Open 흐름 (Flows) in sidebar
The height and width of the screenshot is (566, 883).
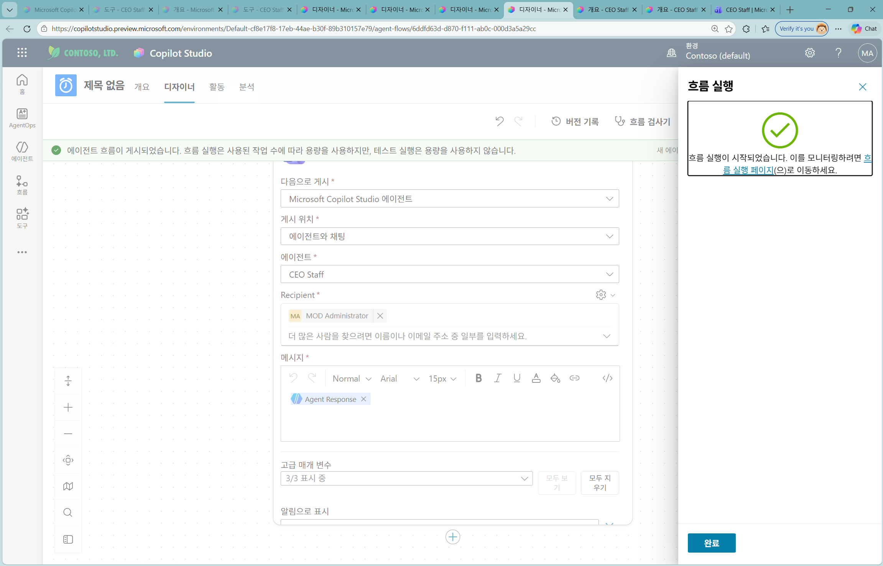tap(22, 185)
